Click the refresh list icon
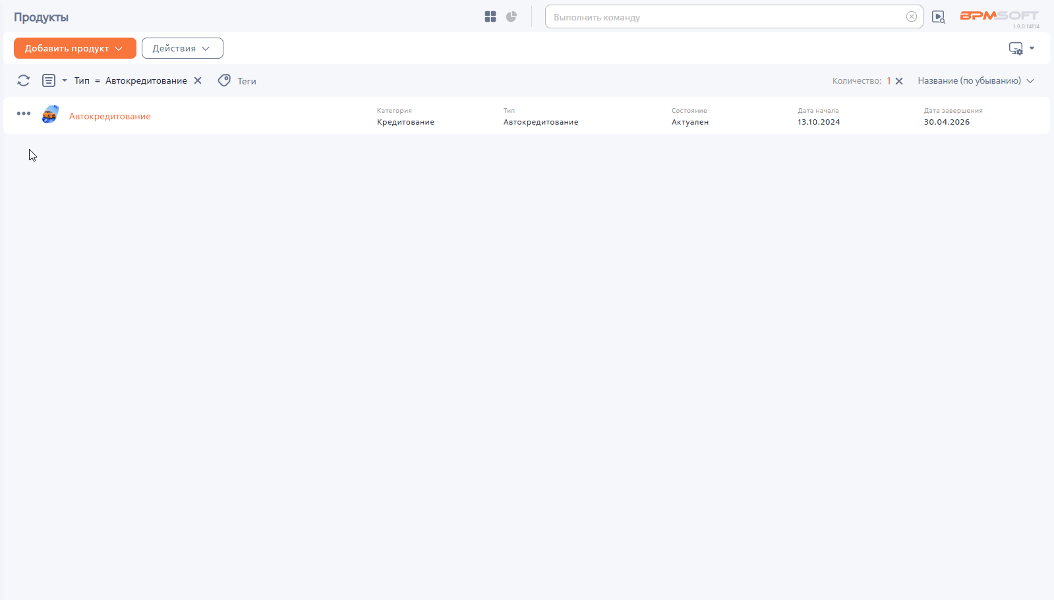Viewport: 1054px width, 600px height. click(x=24, y=80)
